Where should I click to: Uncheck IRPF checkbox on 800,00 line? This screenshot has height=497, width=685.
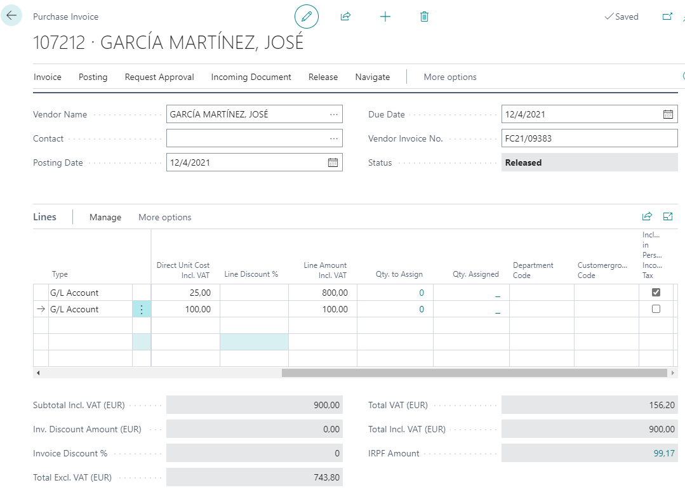tap(656, 292)
